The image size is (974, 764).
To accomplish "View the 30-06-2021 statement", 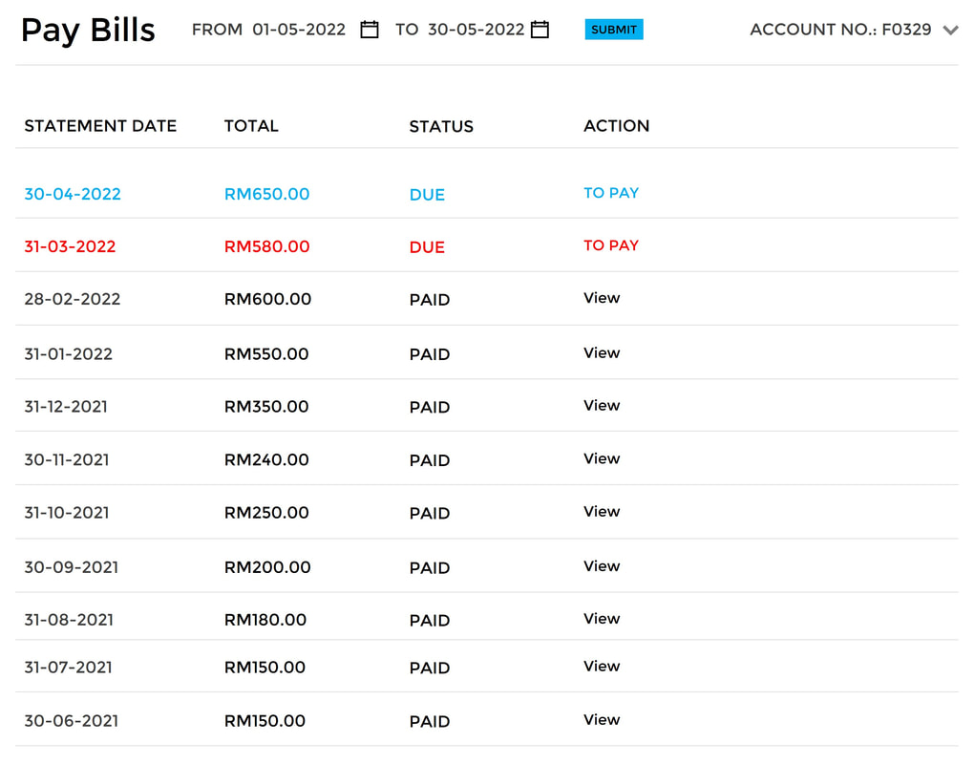I will click(602, 719).
